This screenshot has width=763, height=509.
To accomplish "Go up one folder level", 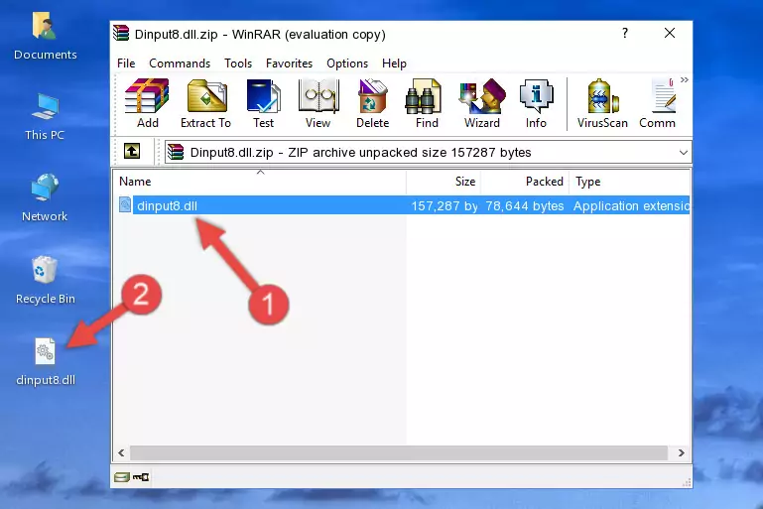I will tap(132, 152).
